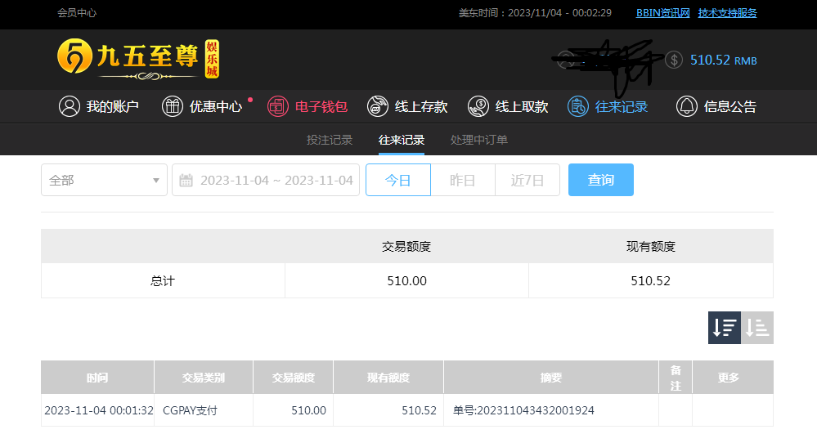This screenshot has height=434, width=817.
Task: Select the 往来记录 sub-tab
Action: [x=402, y=140]
